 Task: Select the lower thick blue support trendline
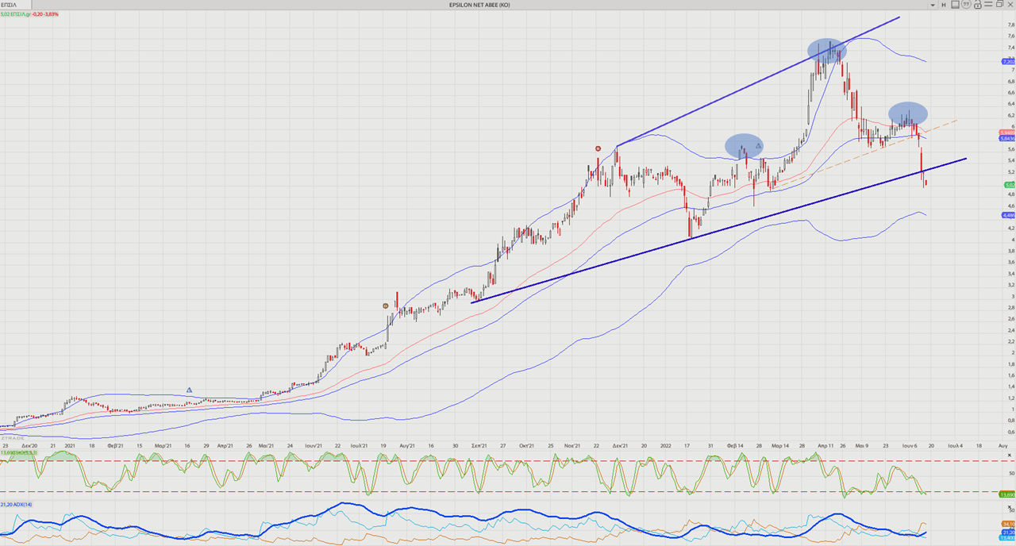(718, 230)
